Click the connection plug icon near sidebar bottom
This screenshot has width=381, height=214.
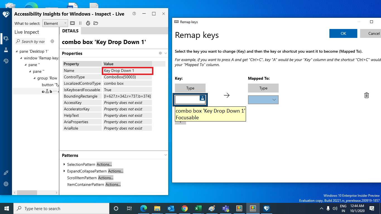[6, 173]
